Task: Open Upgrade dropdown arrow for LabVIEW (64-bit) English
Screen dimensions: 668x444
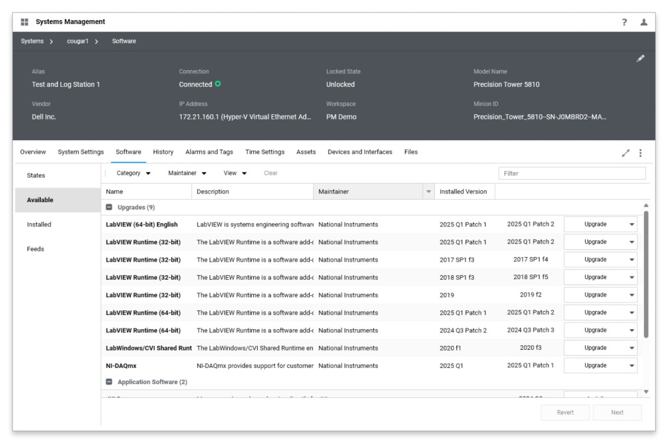Action: [632, 224]
